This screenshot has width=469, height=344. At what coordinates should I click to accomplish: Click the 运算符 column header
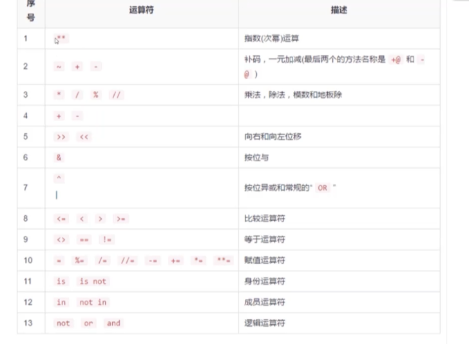tap(142, 10)
